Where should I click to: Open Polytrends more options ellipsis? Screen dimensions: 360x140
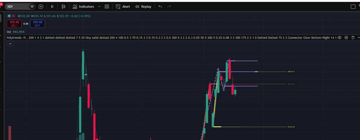(358, 38)
